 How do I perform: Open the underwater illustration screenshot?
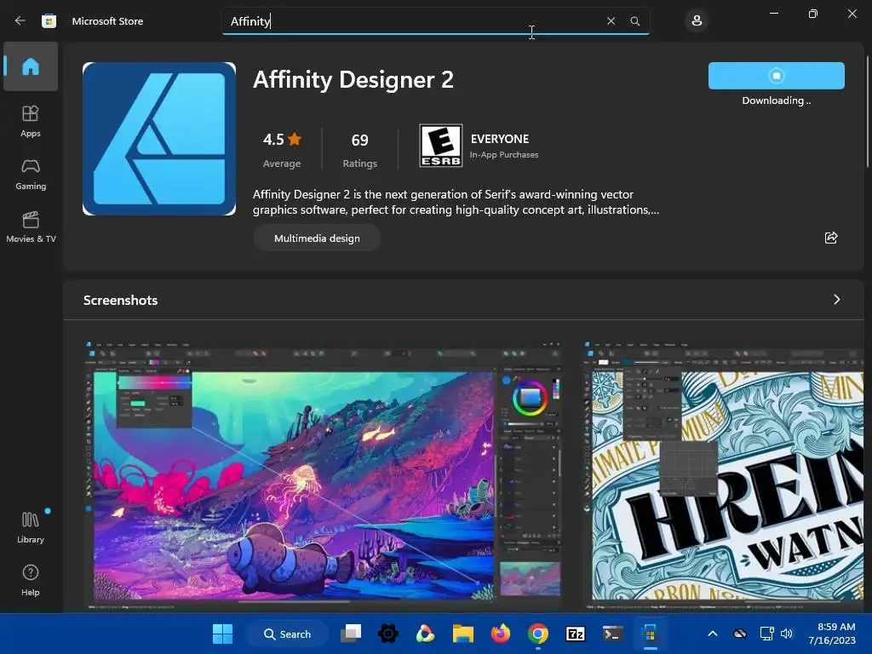323,475
